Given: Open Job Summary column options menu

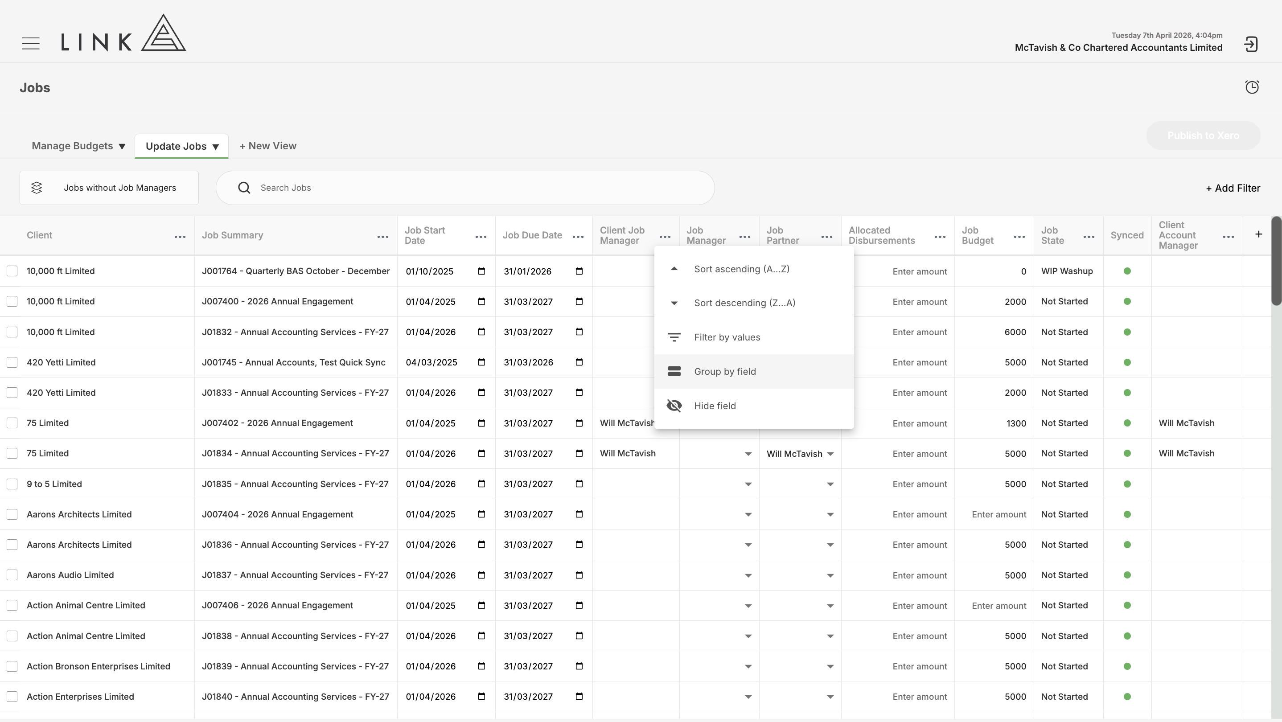Looking at the screenshot, I should [x=383, y=237].
